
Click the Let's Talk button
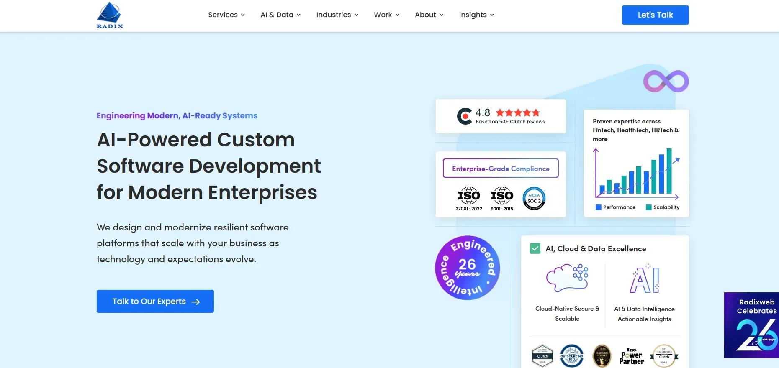[x=655, y=15]
